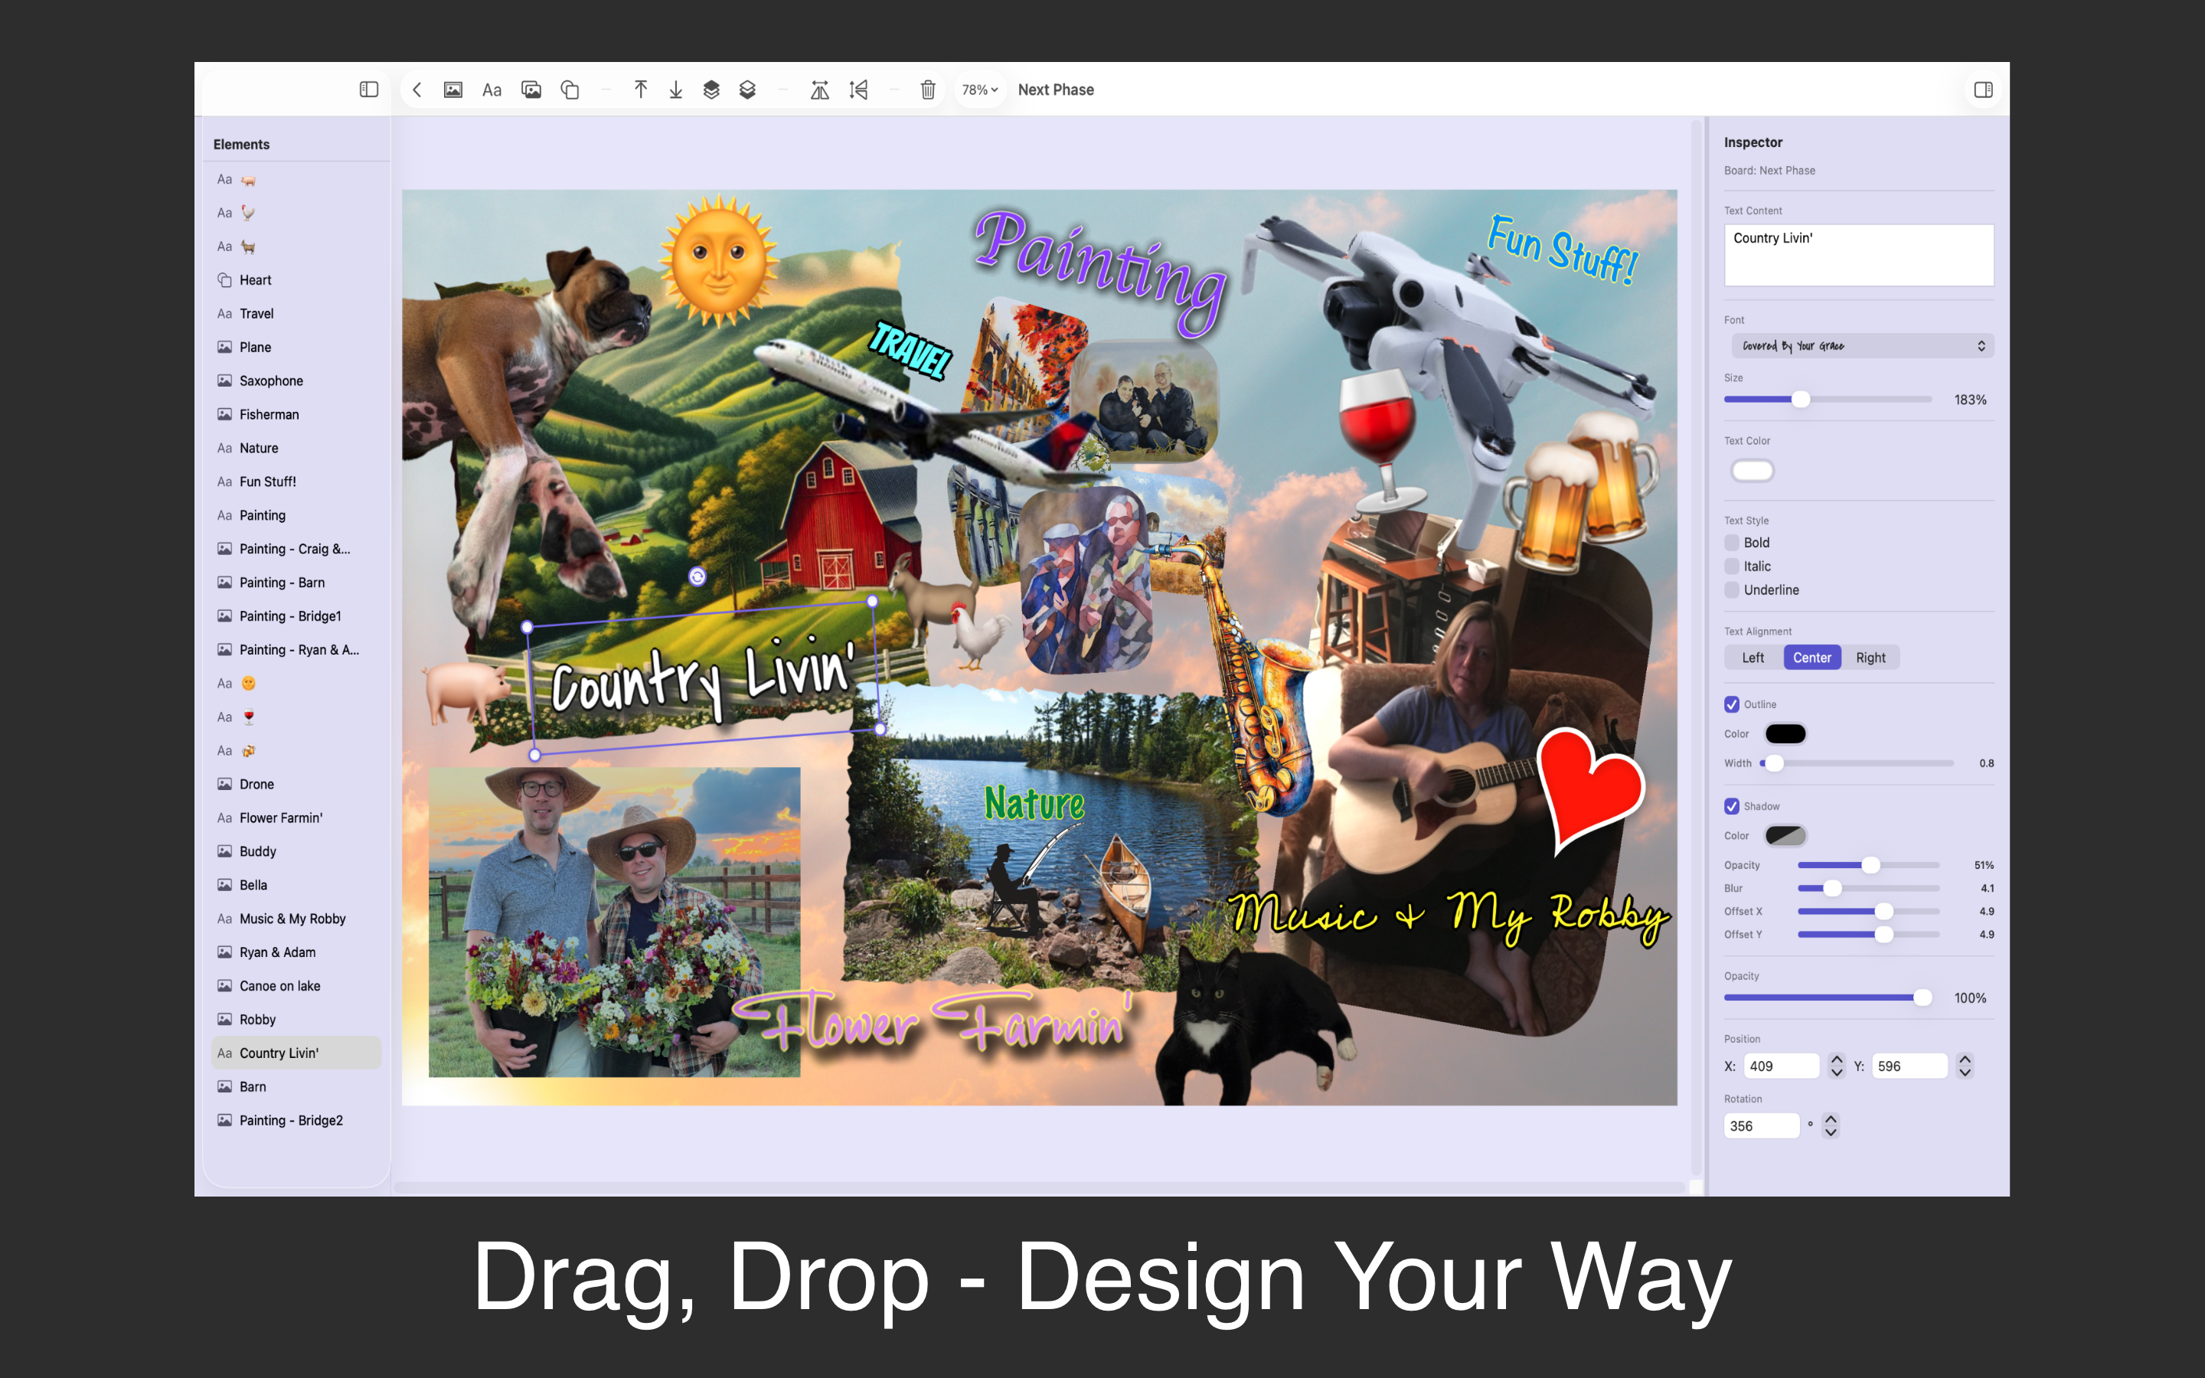Click the X position stepper arrows
The image size is (2205, 1378).
tap(1836, 1066)
